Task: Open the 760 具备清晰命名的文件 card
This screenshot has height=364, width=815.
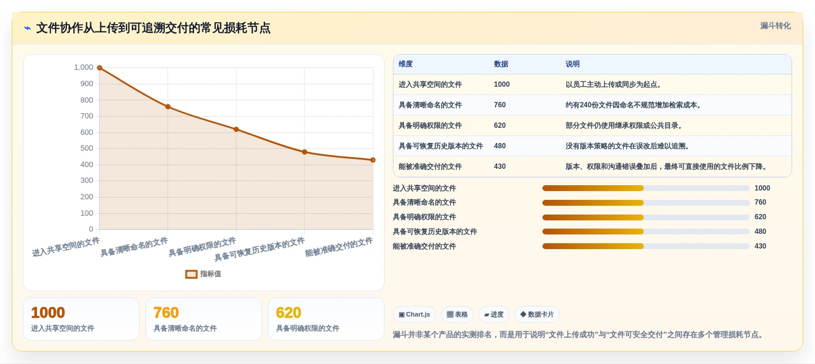Action: click(203, 319)
